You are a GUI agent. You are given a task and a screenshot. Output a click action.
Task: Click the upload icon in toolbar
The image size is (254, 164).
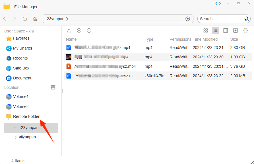pyautogui.click(x=69, y=30)
